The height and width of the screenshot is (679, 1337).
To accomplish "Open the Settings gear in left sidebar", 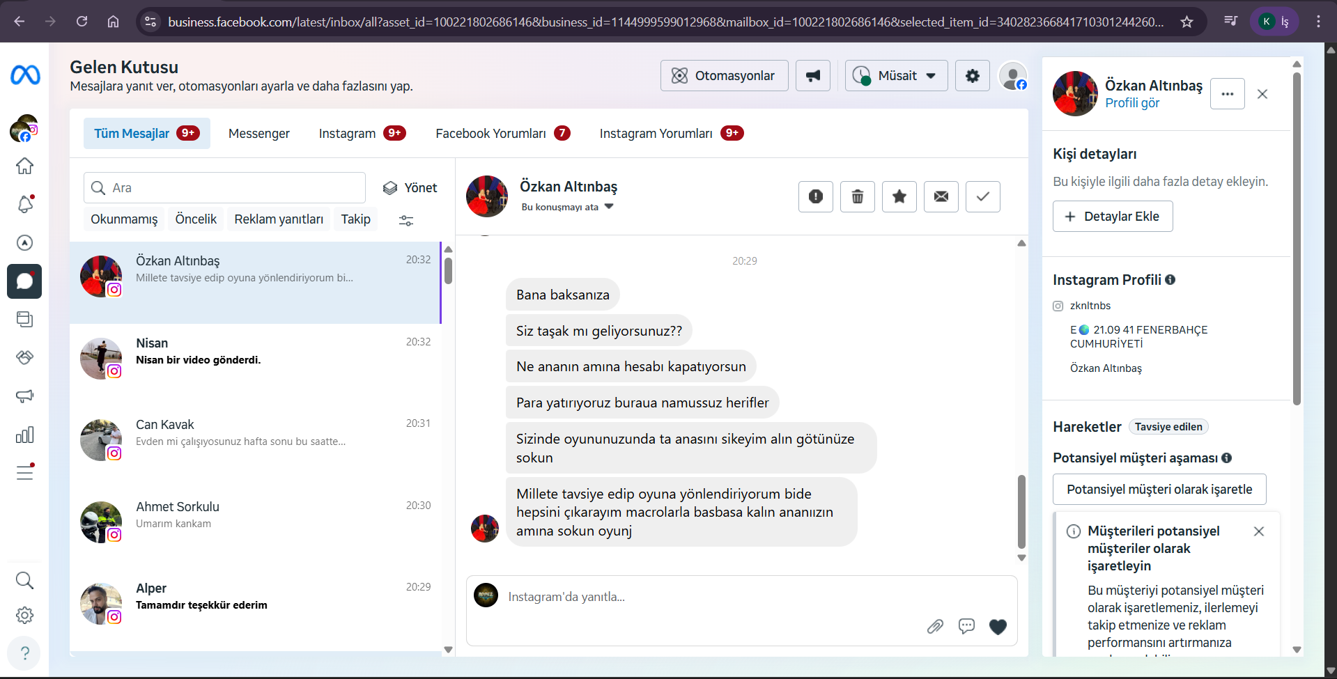I will pos(24,616).
